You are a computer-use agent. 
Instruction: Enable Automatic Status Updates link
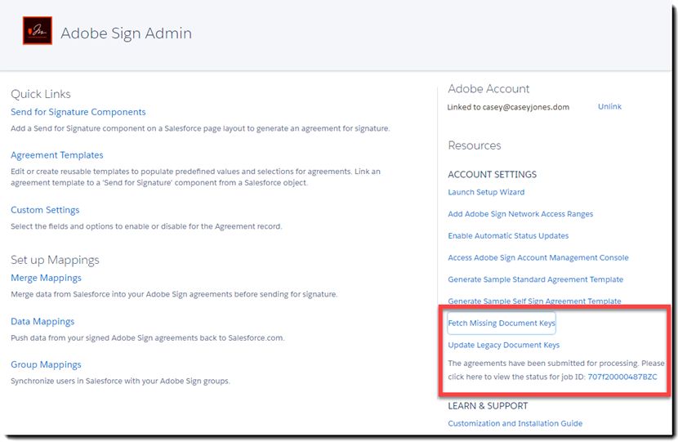pos(508,235)
